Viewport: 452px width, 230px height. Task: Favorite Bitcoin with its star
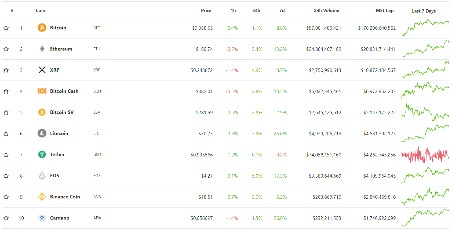click(x=6, y=28)
